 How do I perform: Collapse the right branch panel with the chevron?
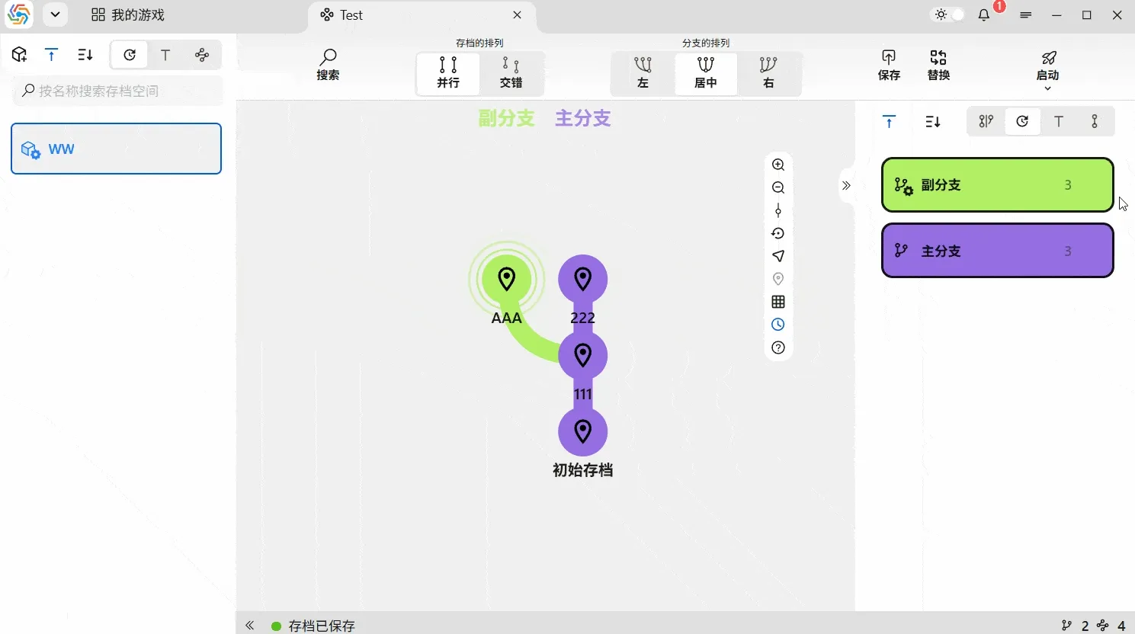click(847, 184)
